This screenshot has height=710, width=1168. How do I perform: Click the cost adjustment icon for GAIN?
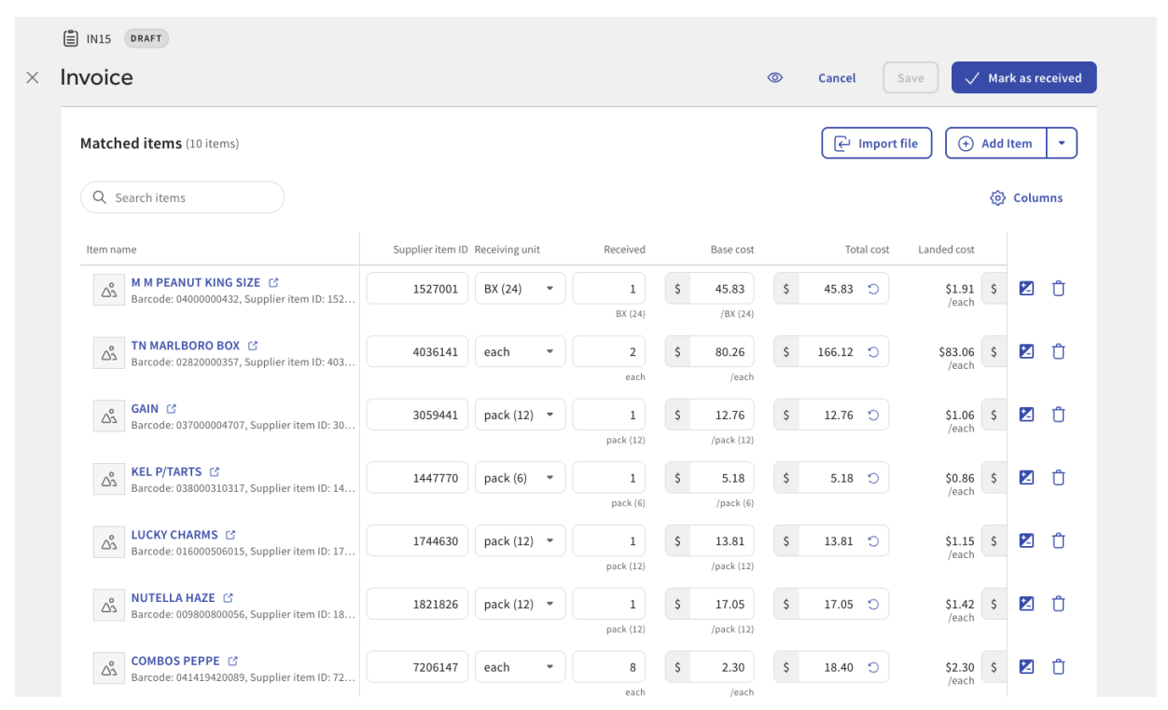point(1026,415)
